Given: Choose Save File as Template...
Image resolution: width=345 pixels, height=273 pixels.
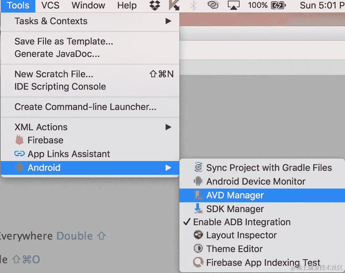Looking at the screenshot, I should click(x=90, y=41).
